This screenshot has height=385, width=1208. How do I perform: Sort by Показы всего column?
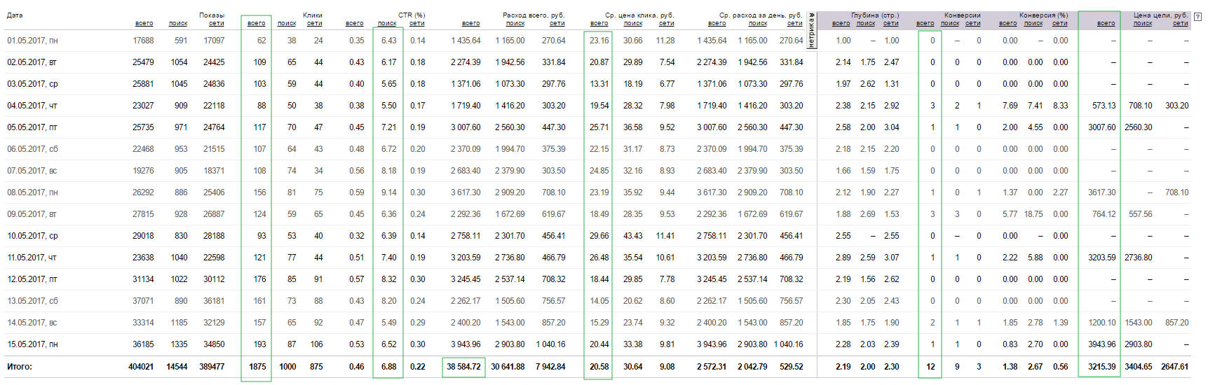click(144, 24)
